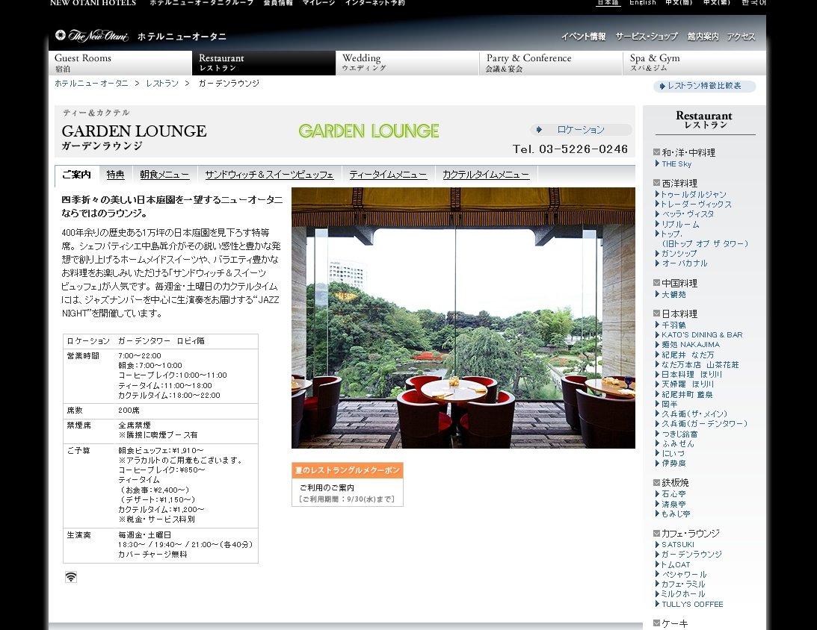
Task: Open もみじ亭 teppanyaki link
Action: point(675,514)
